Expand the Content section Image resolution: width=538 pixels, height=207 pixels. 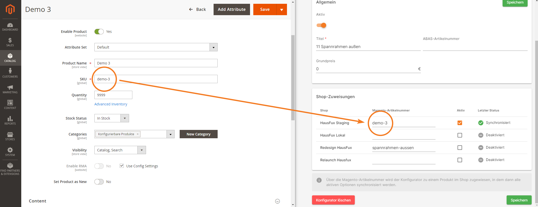[278, 201]
